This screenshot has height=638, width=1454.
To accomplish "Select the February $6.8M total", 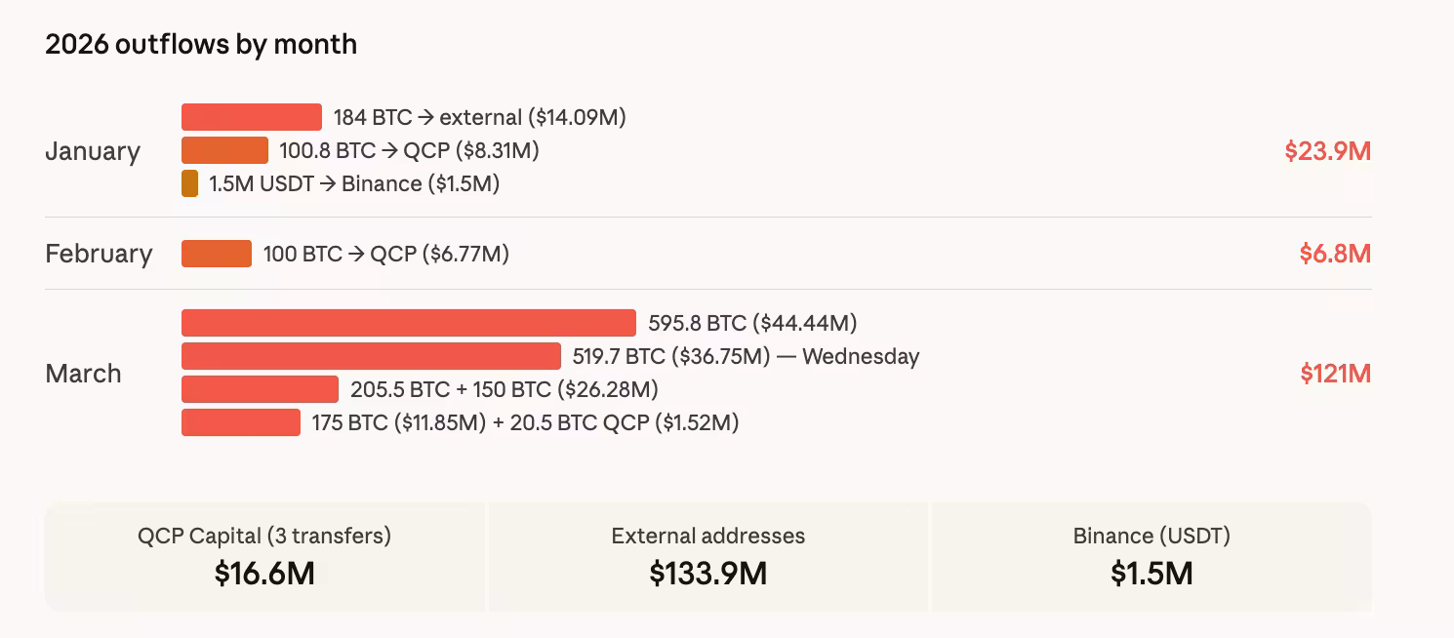I will tap(1334, 254).
